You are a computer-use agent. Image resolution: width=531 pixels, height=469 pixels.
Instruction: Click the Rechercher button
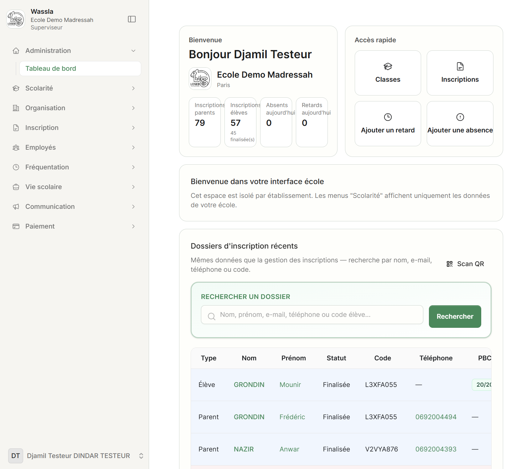pyautogui.click(x=455, y=317)
